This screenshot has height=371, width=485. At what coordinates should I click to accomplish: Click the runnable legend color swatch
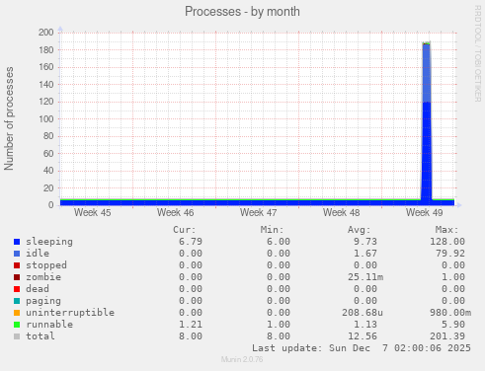pos(17,325)
